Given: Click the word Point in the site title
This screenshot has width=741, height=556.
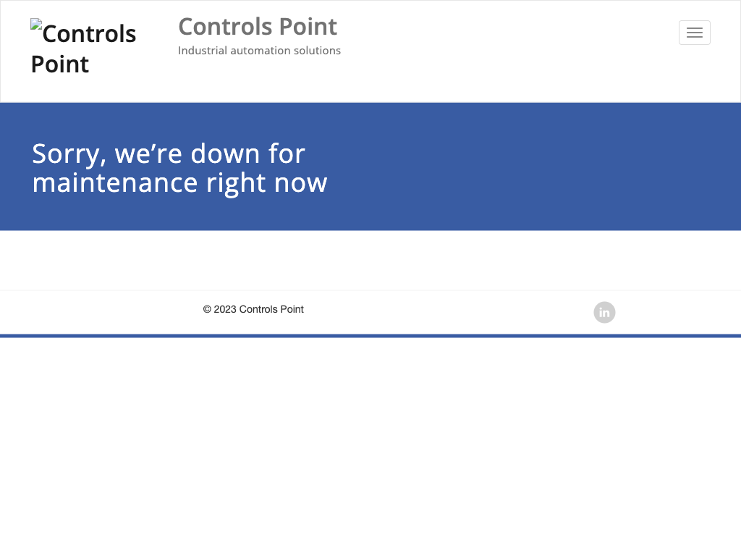Looking at the screenshot, I should (310, 27).
